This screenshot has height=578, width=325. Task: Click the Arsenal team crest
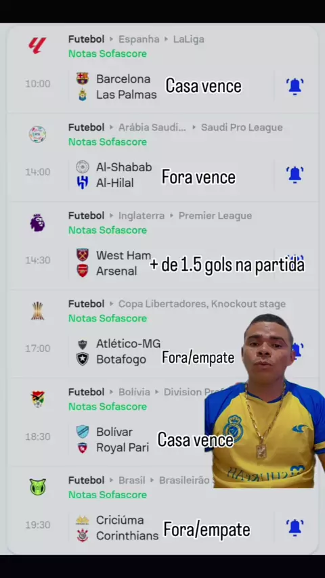[82, 271]
